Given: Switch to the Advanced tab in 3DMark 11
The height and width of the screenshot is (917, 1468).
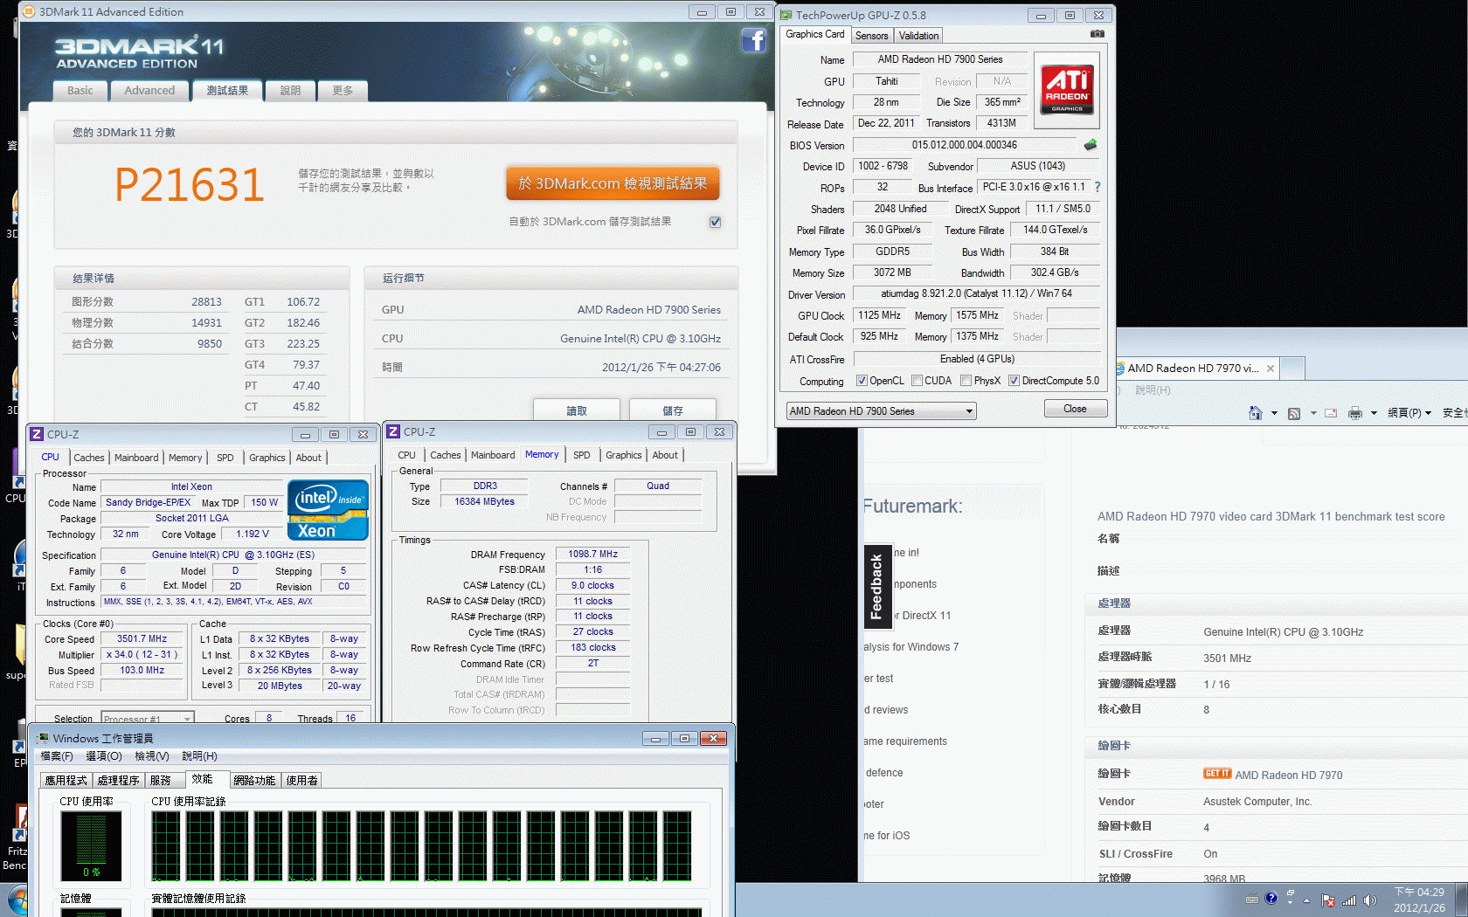Looking at the screenshot, I should tap(149, 90).
